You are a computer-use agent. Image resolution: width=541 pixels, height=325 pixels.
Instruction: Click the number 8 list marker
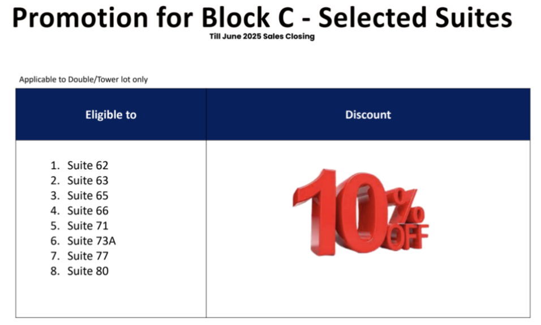(54, 271)
